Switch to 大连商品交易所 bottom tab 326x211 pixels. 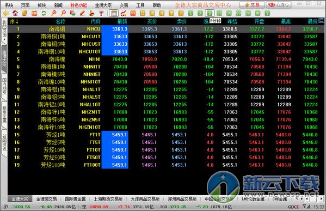tap(145, 199)
